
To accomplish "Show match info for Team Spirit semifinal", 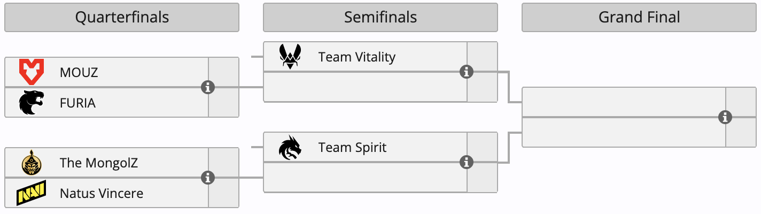I will pos(467,162).
